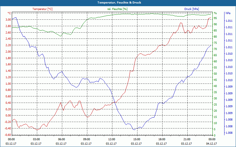
Task: Click the '1,00' temperature axis value
Action: pos(8,83)
